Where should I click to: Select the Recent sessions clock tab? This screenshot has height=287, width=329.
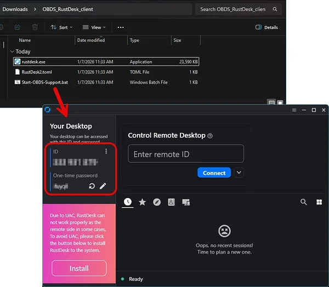click(x=127, y=202)
